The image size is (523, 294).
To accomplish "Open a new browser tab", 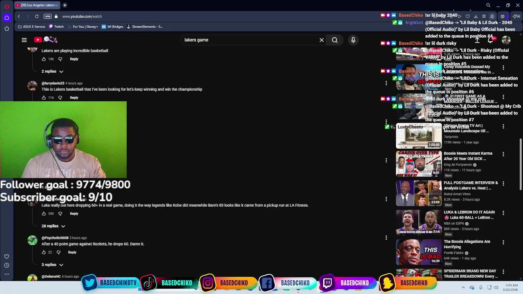I will click(x=65, y=5).
